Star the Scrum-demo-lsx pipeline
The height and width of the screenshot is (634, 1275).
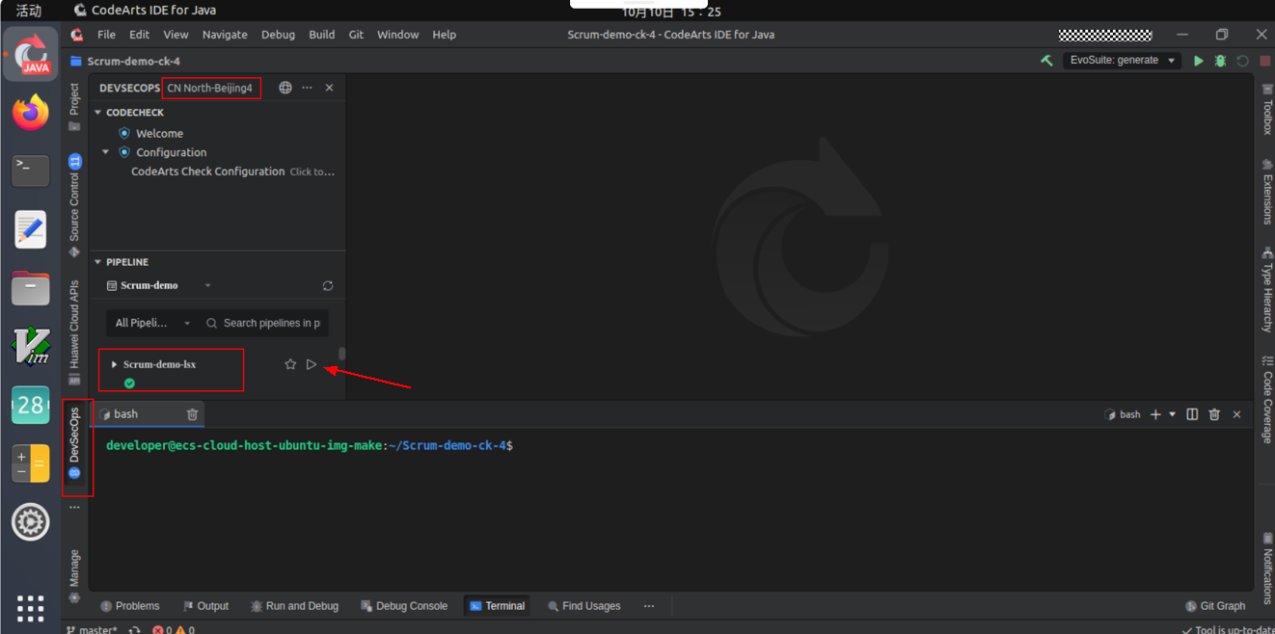(x=290, y=364)
